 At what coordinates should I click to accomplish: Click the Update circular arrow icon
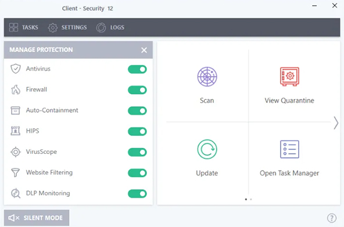(207, 149)
